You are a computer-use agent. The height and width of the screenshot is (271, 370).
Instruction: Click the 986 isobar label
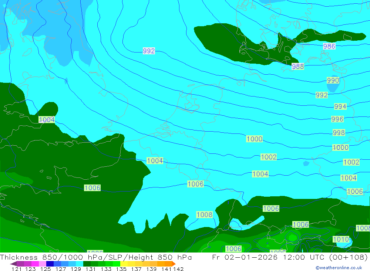click(329, 46)
